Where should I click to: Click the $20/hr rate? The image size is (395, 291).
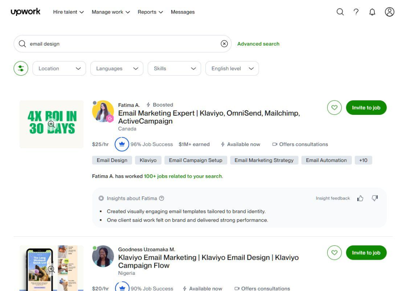(x=100, y=288)
